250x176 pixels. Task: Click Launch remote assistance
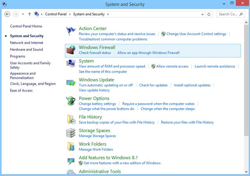coord(215,66)
